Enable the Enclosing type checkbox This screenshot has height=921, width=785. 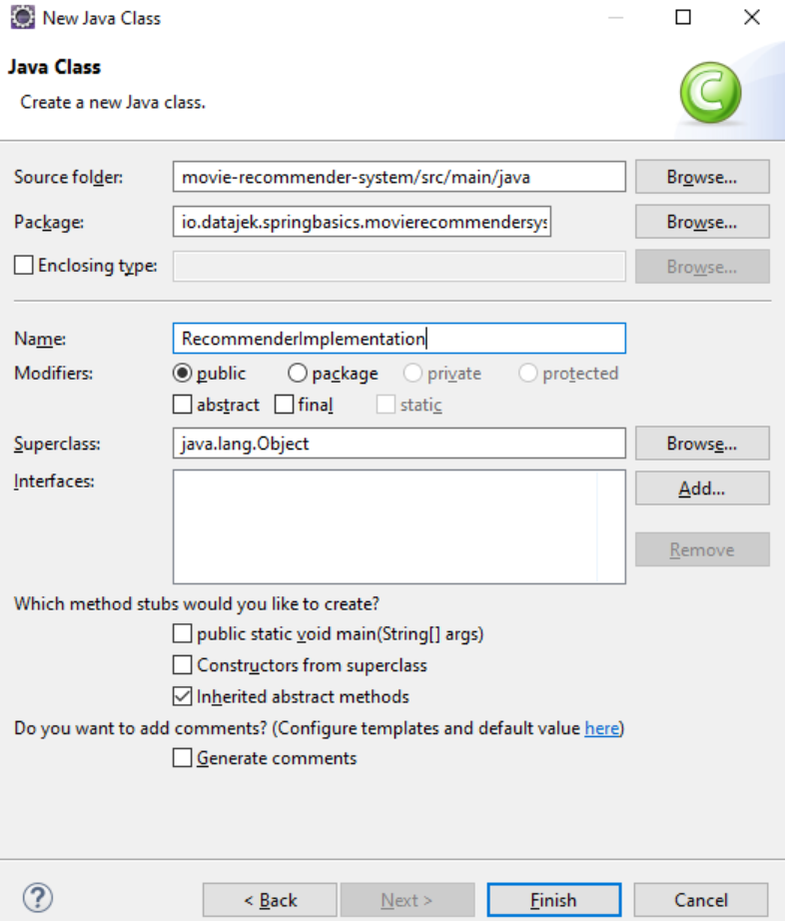tap(24, 265)
